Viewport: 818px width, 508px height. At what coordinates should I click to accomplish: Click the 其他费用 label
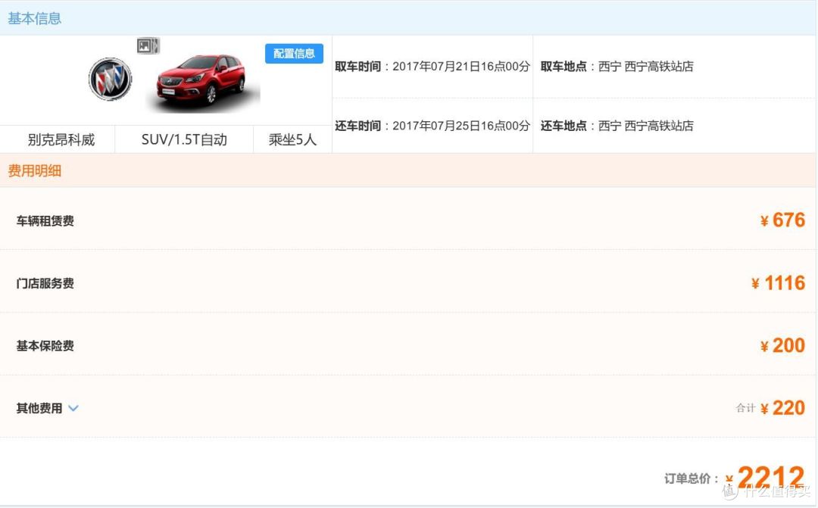(x=39, y=408)
